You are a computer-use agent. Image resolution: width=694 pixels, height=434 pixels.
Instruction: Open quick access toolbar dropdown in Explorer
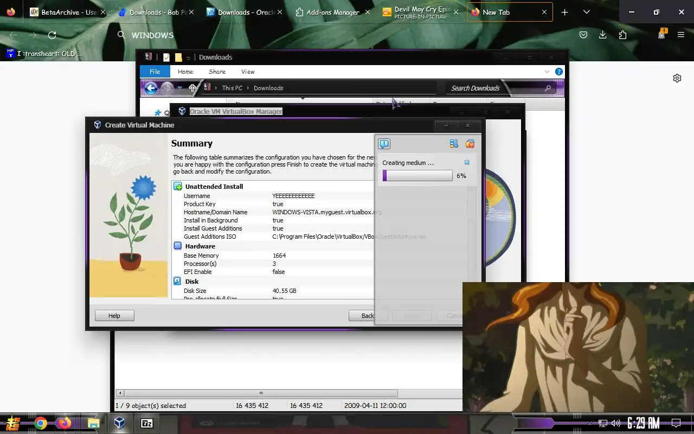point(189,58)
